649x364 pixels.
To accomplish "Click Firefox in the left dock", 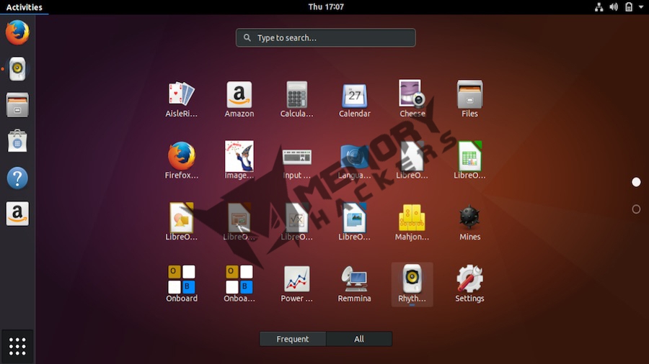I will click(17, 32).
